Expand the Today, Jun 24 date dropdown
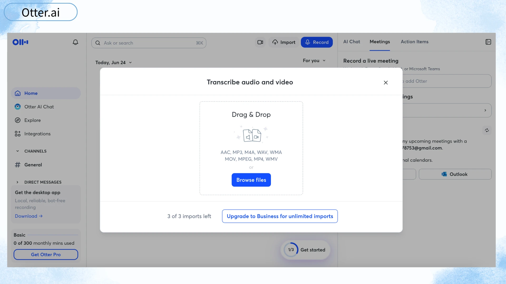The image size is (506, 284). coord(114,63)
